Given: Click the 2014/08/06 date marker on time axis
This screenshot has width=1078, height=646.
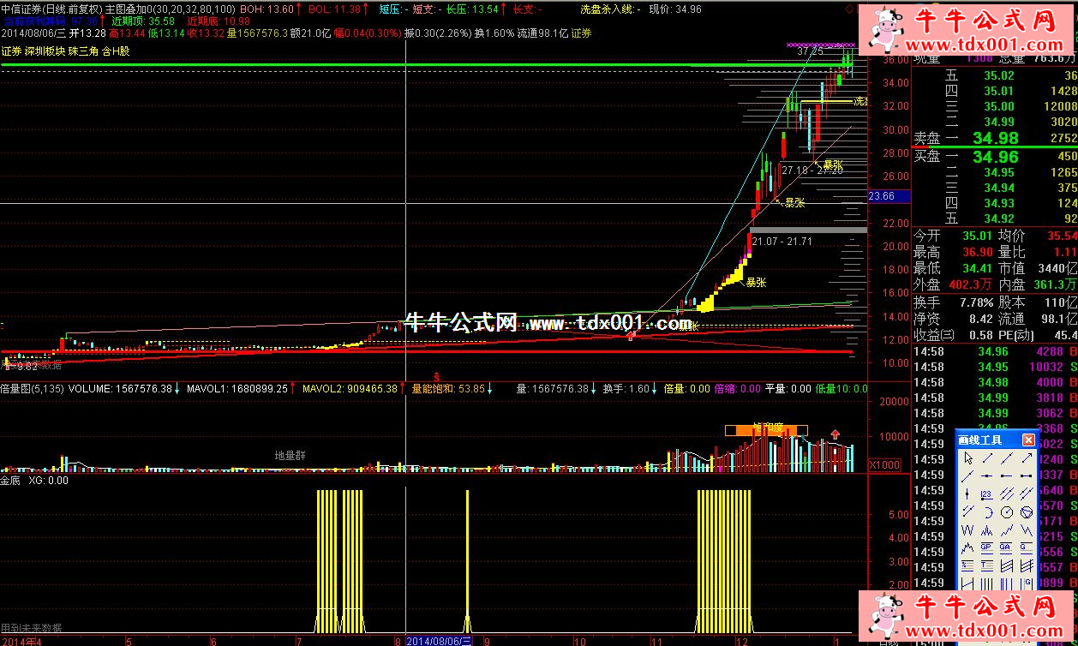Looking at the screenshot, I should 439,640.
